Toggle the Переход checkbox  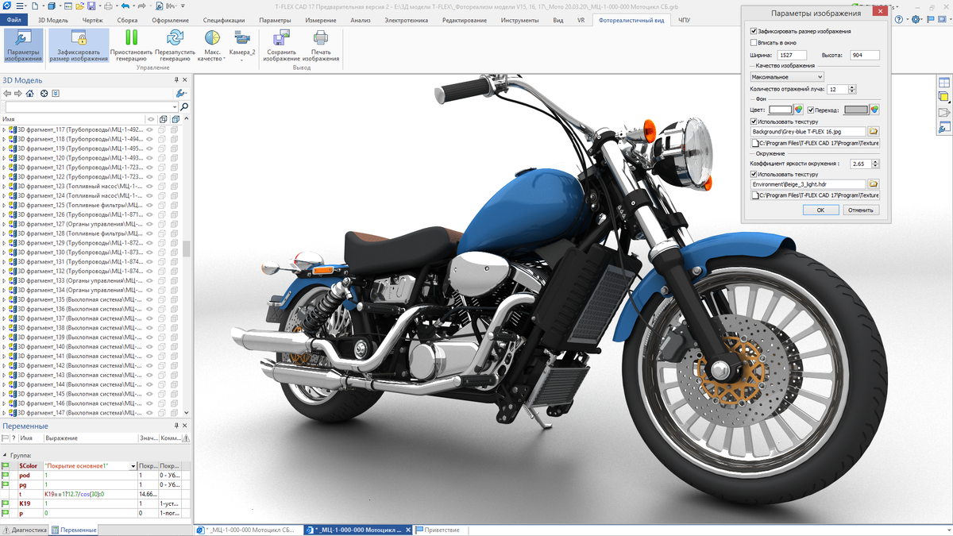810,110
